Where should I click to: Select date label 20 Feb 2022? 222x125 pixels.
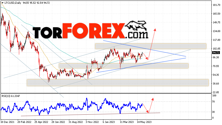pyautogui.click(x=24, y=122)
